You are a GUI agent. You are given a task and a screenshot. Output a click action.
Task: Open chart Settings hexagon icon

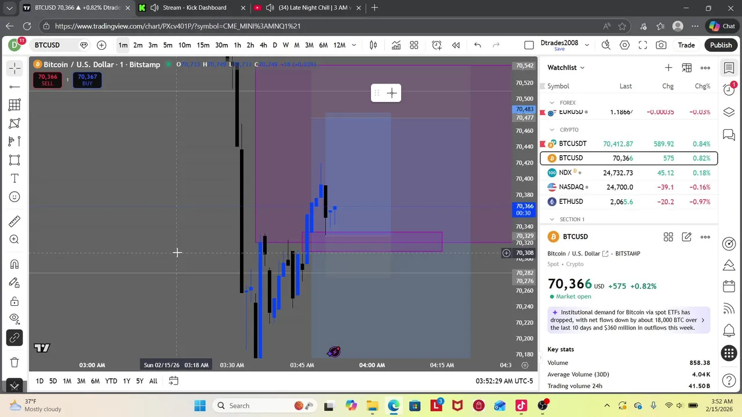[x=624, y=45]
